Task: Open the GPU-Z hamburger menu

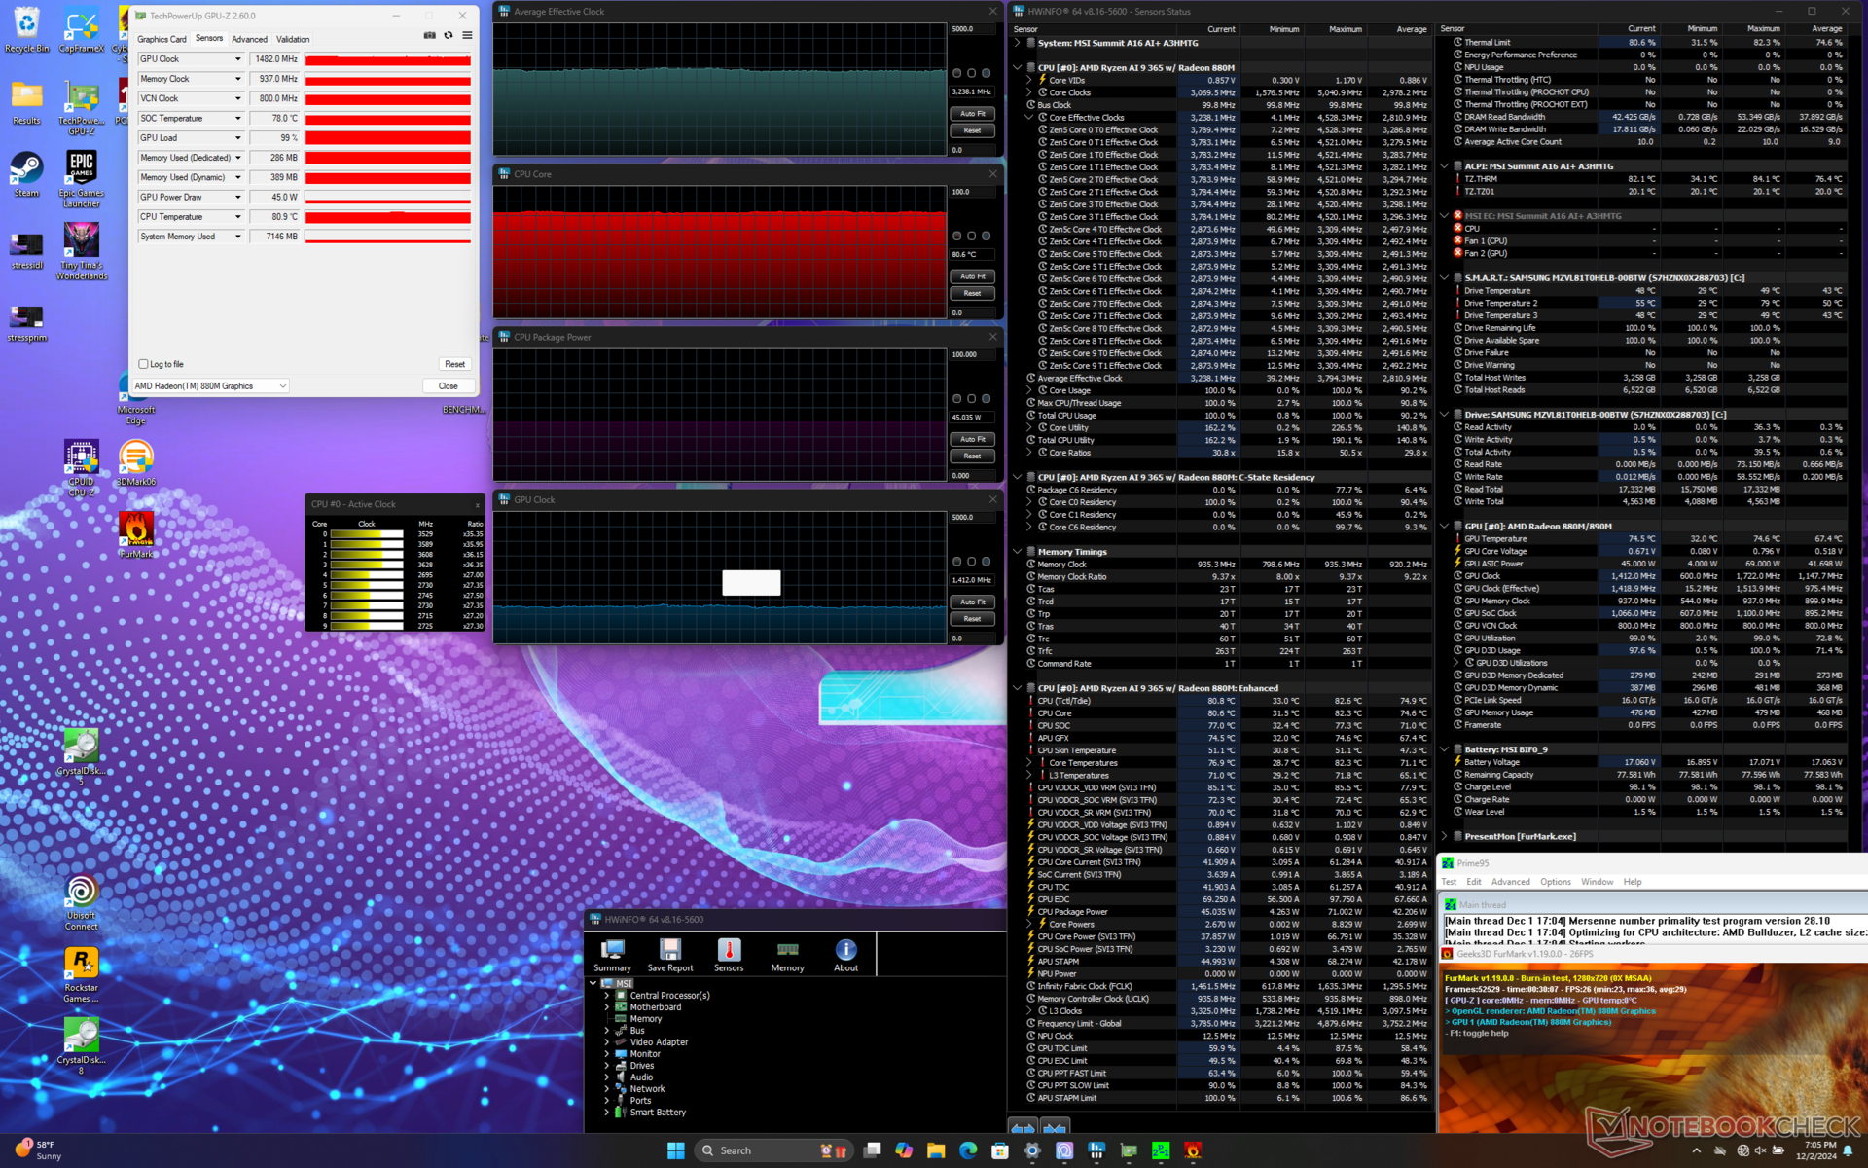Action: coord(467,36)
